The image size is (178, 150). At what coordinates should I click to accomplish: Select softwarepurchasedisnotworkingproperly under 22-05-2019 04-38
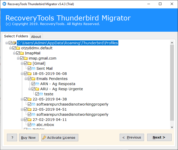[72, 104]
